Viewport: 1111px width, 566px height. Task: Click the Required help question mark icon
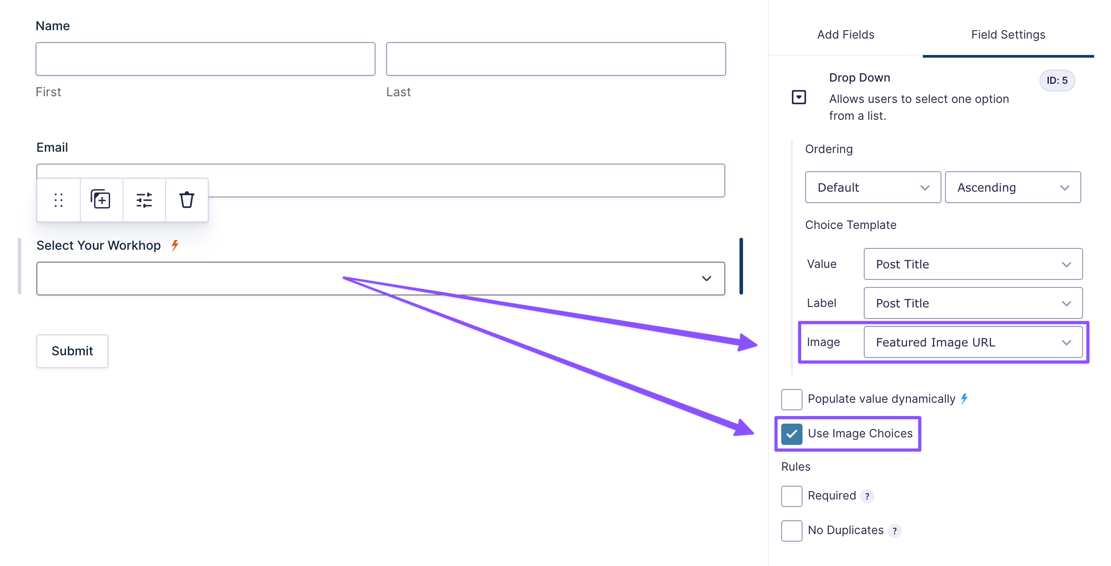click(x=867, y=496)
